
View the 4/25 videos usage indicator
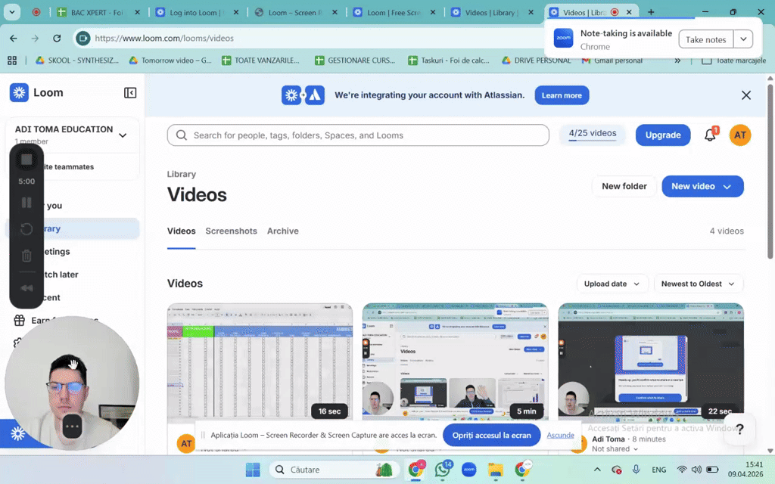coord(592,135)
